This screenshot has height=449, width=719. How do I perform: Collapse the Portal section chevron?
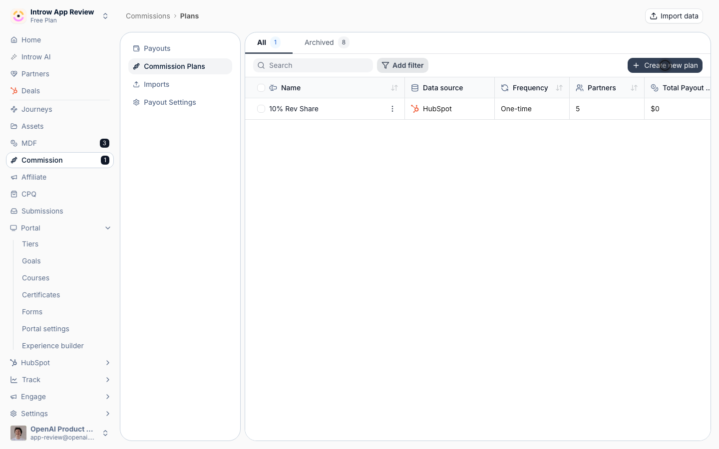108,228
